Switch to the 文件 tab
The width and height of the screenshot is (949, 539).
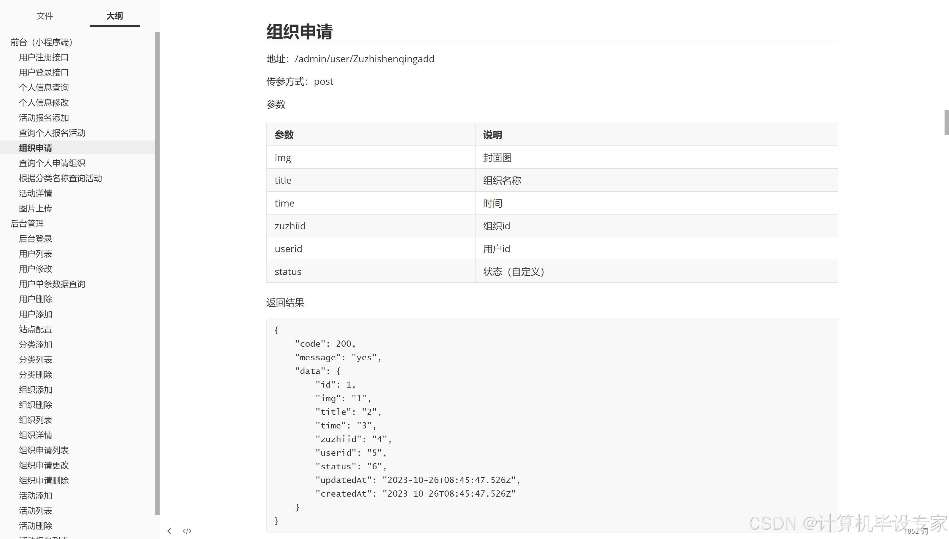pos(45,16)
